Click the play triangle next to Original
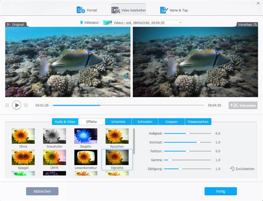 8,24
